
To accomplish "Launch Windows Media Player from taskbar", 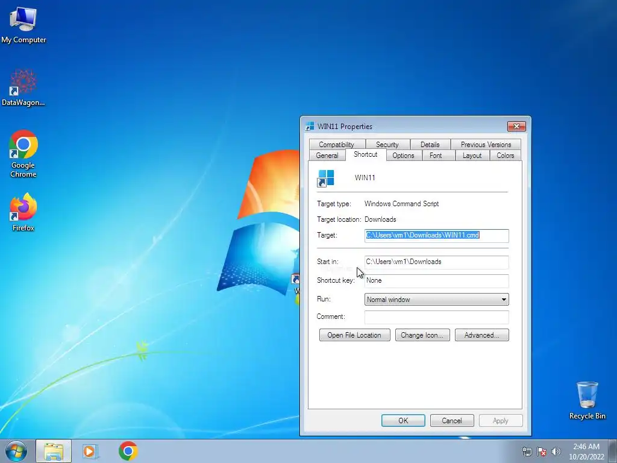I will tap(90, 451).
